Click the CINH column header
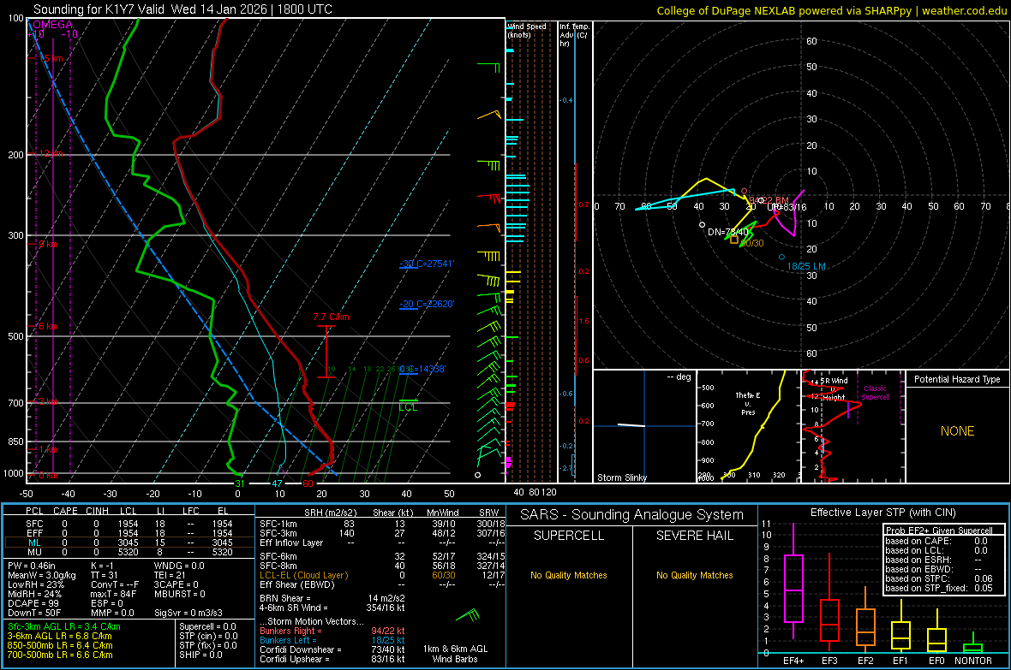1011x670 pixels. tap(98, 511)
